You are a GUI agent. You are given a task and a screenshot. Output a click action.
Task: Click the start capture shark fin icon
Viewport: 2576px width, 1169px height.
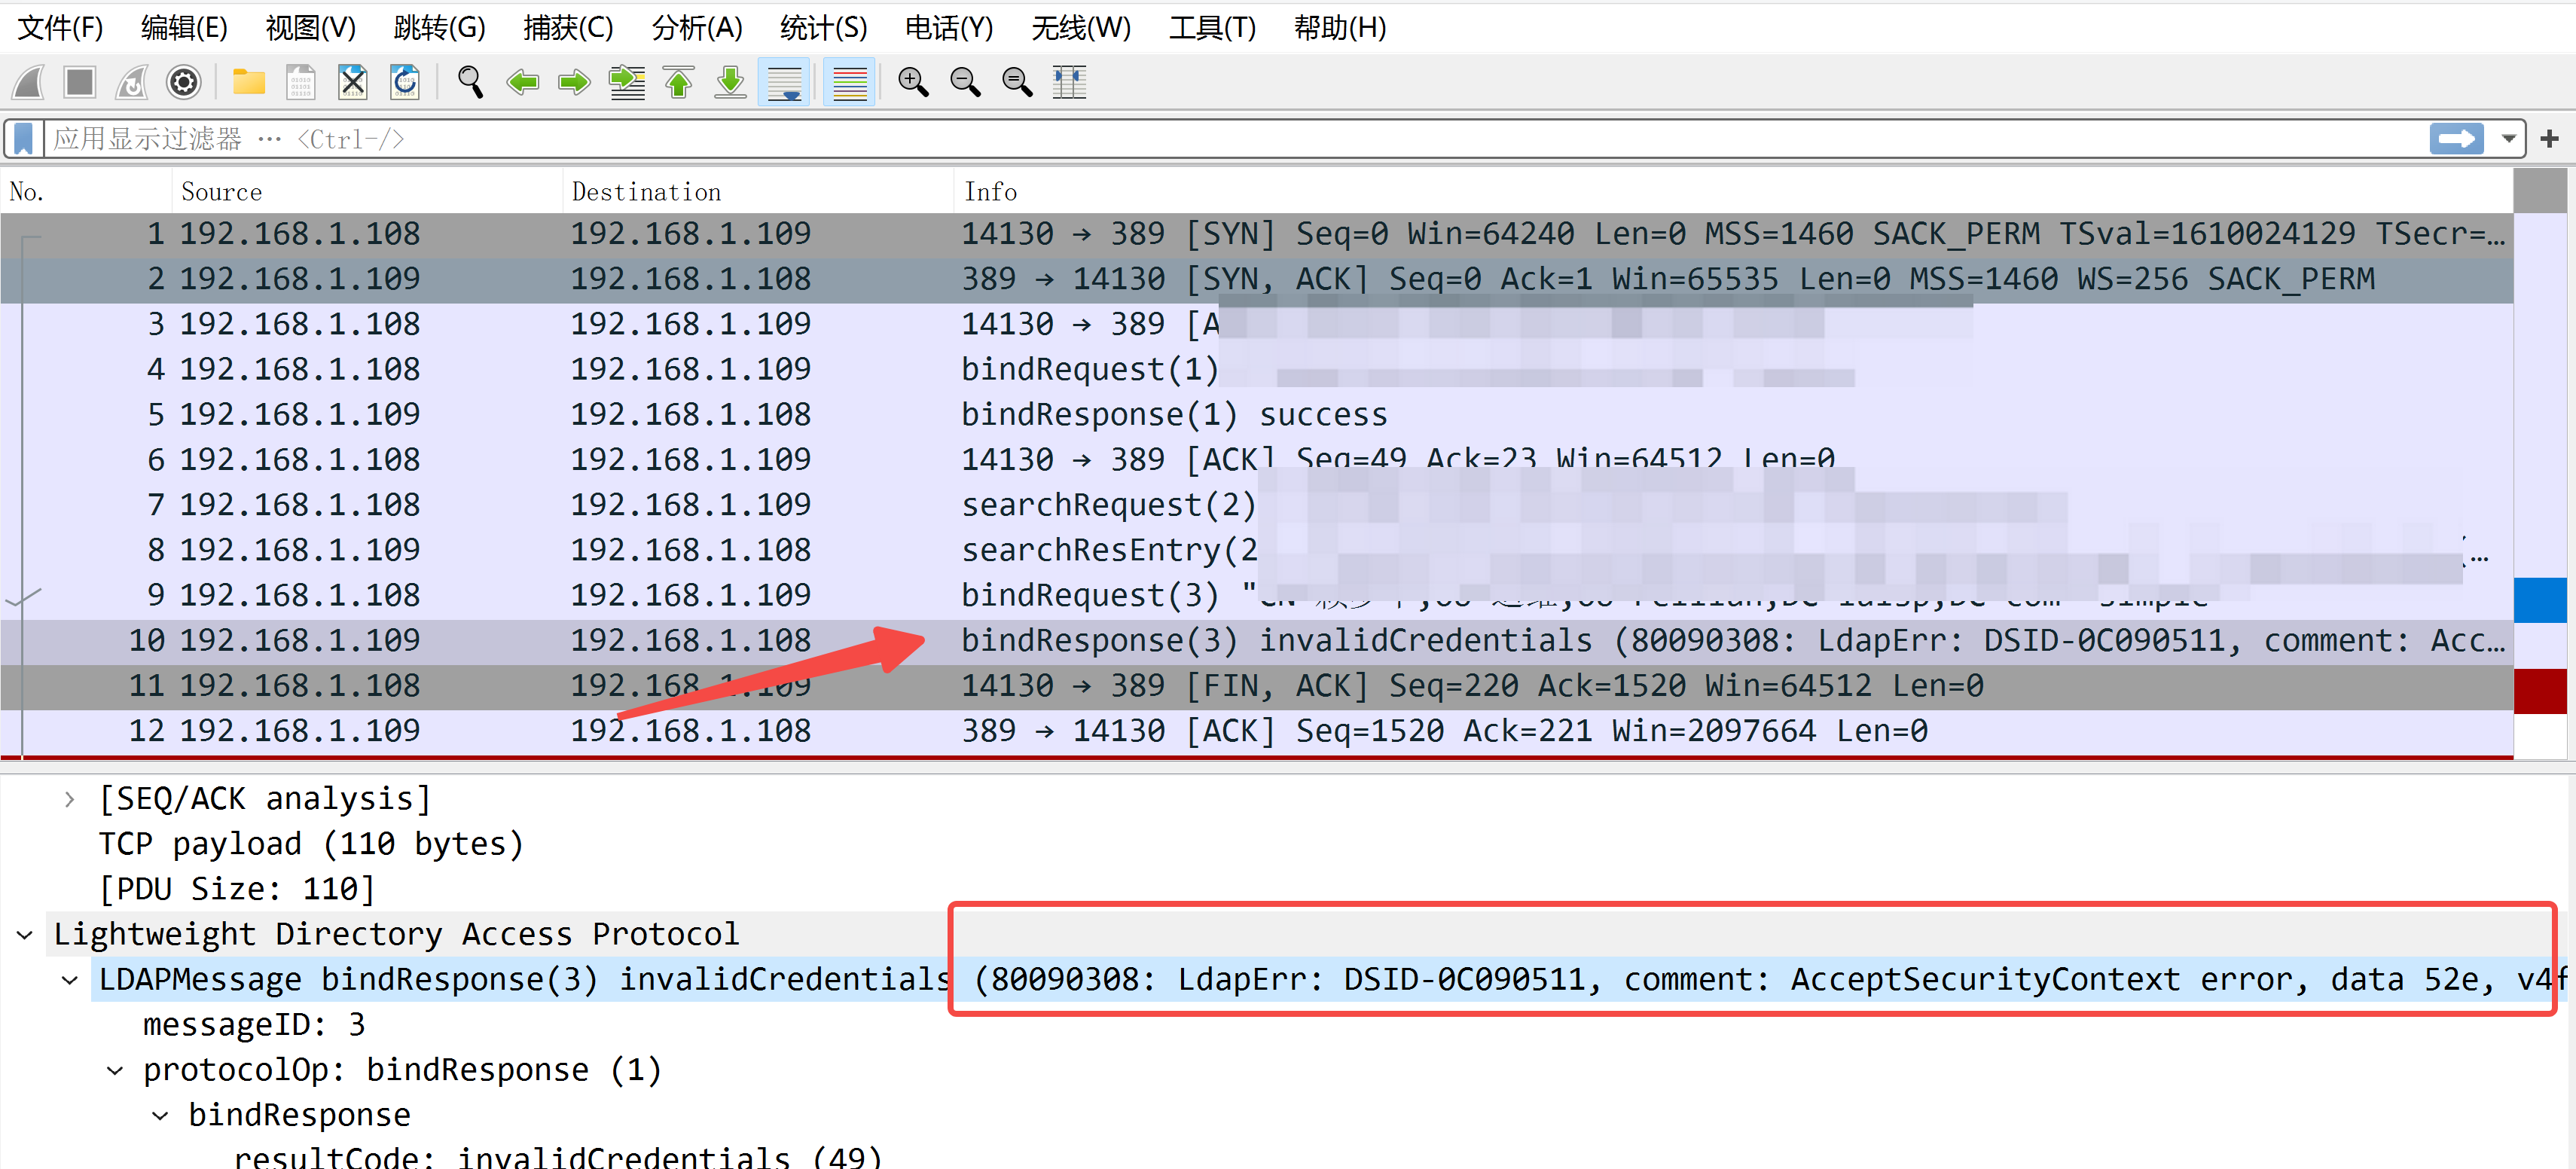pos(29,82)
